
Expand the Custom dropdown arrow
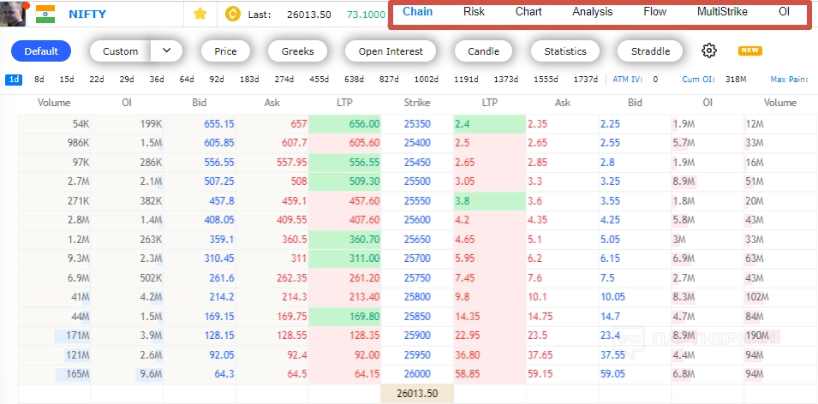(167, 50)
